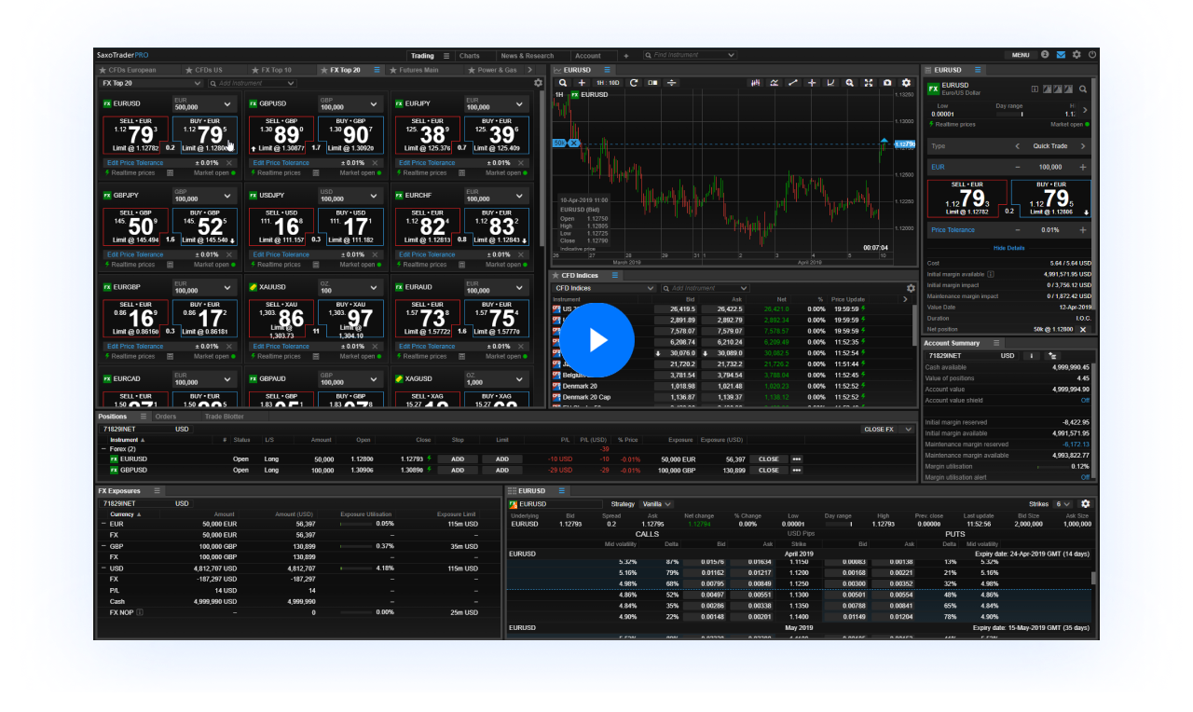Viewport: 1193px width, 712px height.
Task: Toggle star on Power & Gas tab
Action: (x=472, y=70)
